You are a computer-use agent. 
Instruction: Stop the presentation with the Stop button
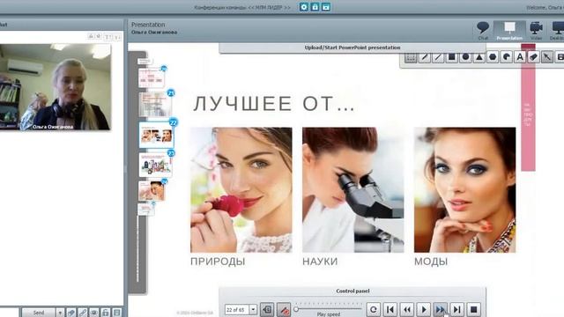[x=474, y=309]
